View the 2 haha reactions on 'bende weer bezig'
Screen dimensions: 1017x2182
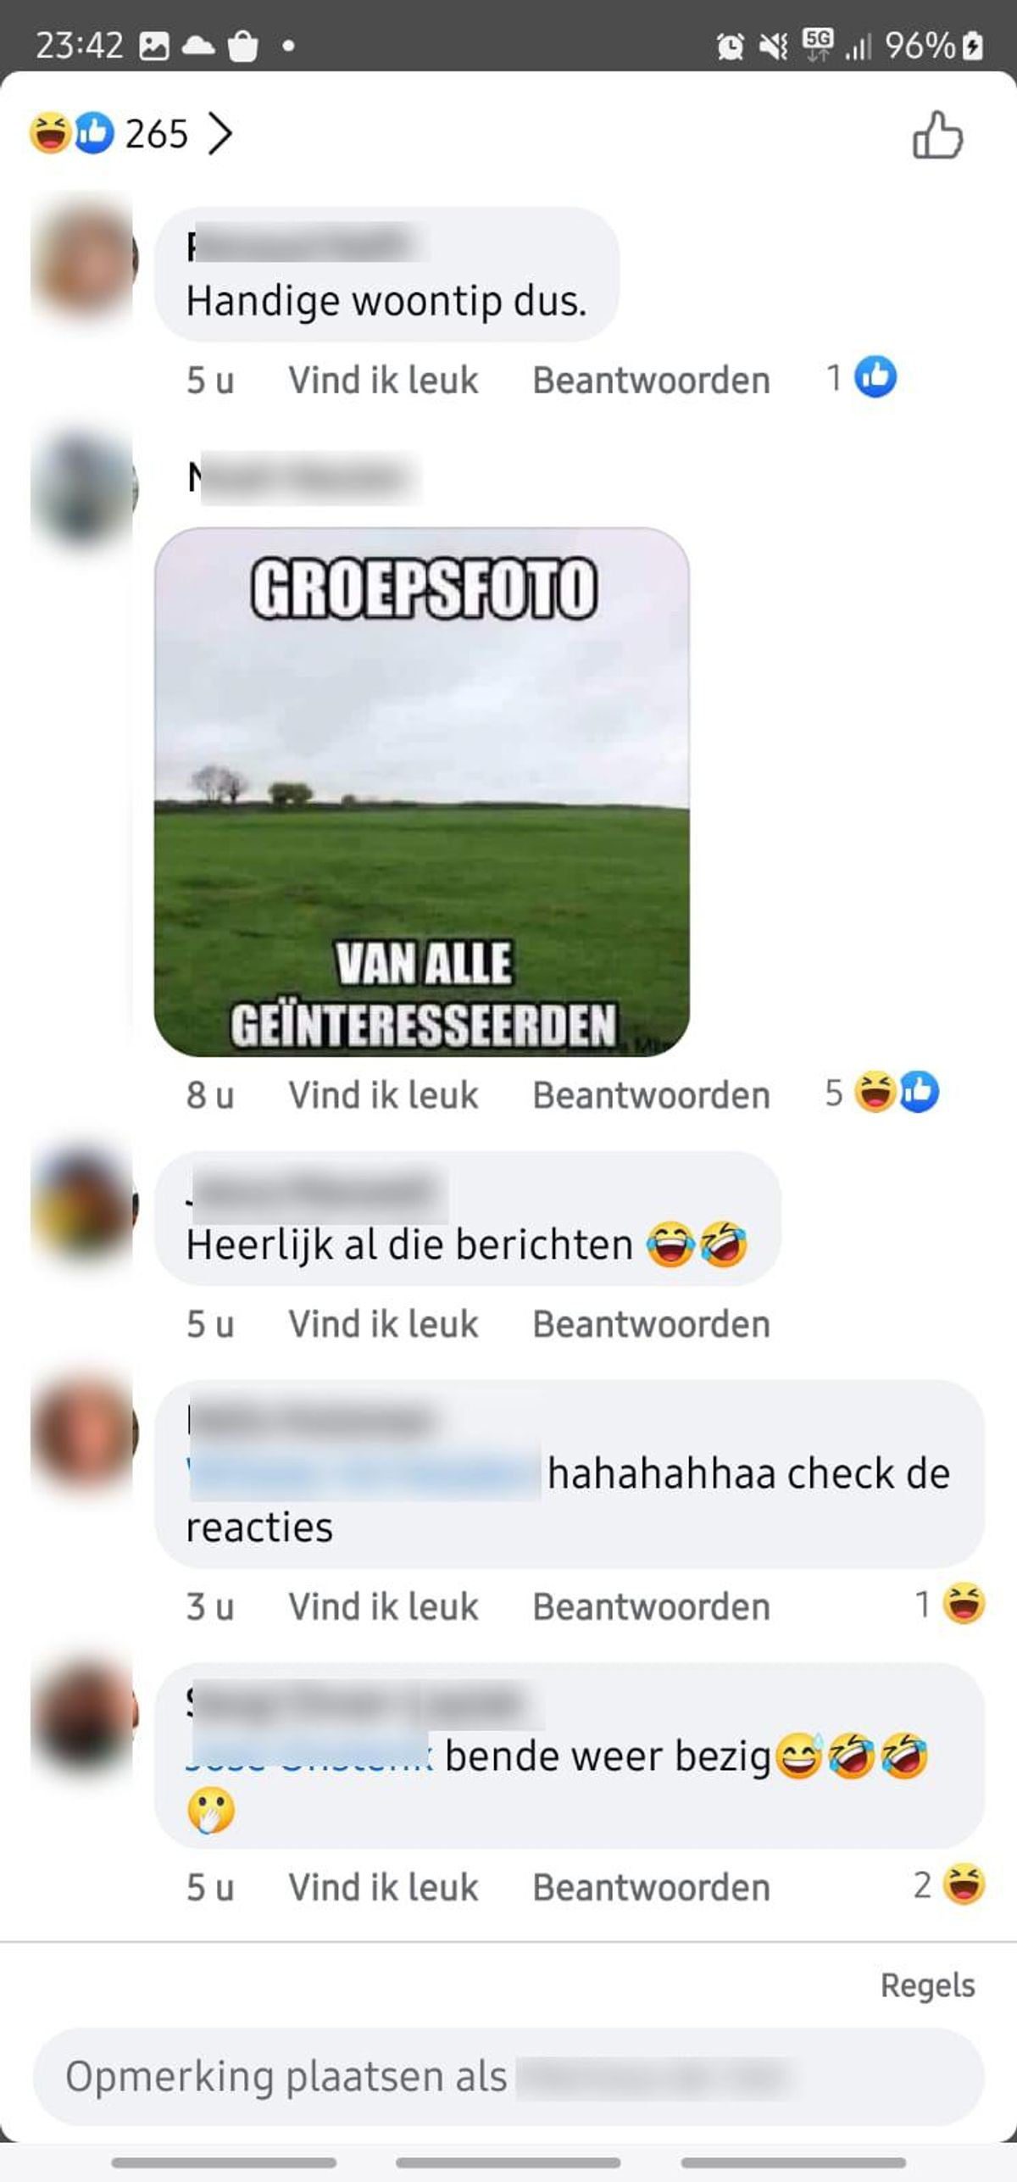click(949, 1884)
